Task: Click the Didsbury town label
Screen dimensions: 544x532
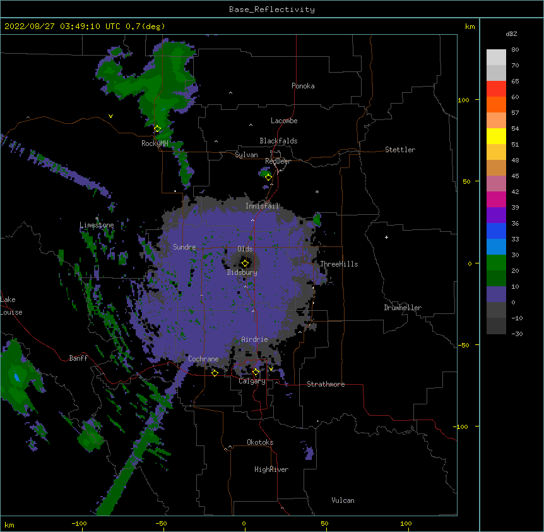Action: point(242,272)
